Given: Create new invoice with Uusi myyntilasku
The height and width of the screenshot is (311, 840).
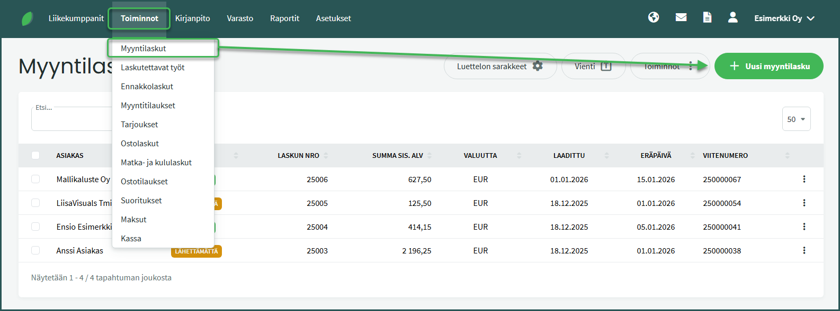Looking at the screenshot, I should (768, 66).
